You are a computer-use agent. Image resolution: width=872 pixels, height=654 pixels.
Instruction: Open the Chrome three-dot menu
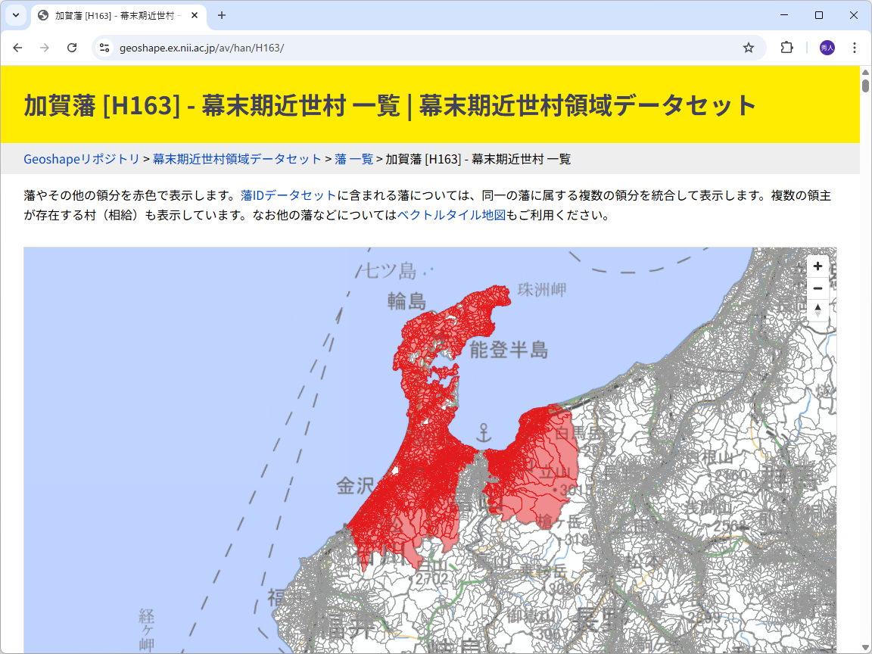click(855, 47)
